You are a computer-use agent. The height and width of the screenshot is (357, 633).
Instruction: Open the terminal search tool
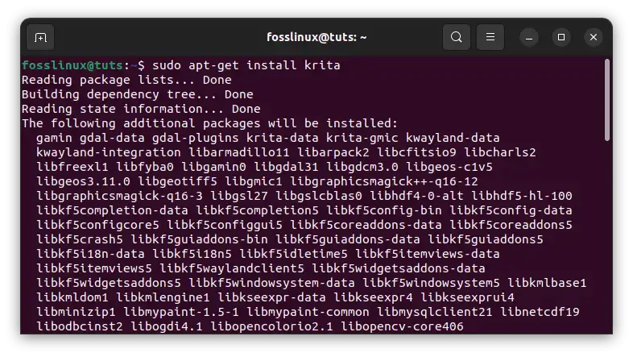click(x=456, y=37)
